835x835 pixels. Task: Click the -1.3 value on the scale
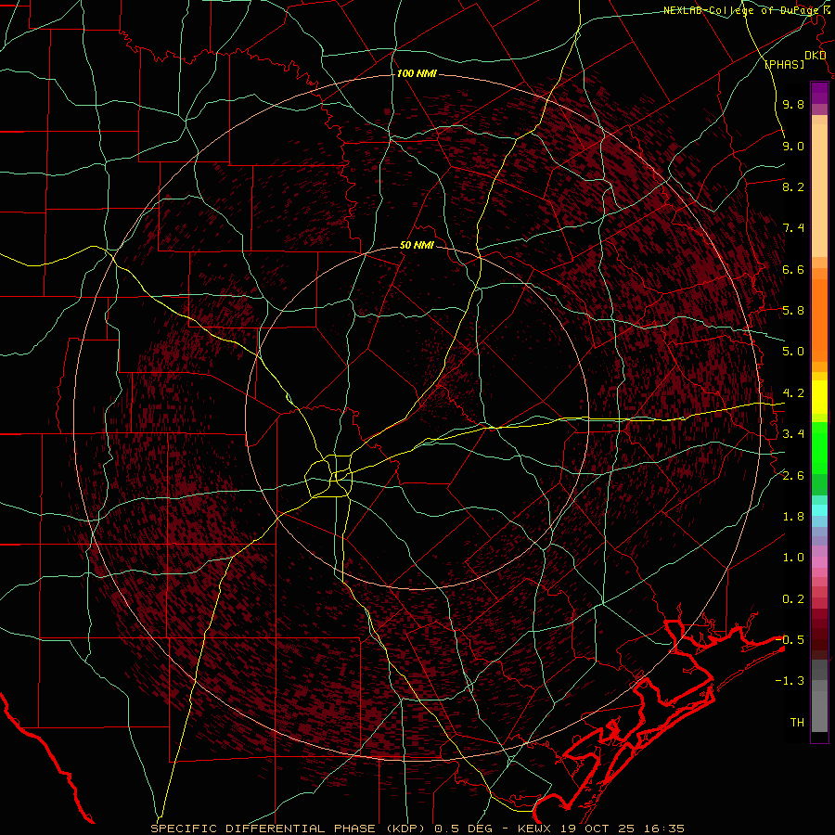[790, 681]
